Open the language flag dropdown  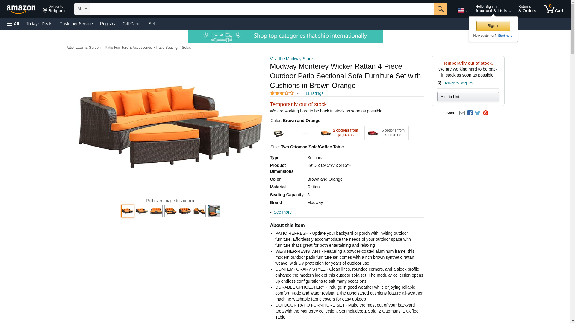(x=462, y=10)
